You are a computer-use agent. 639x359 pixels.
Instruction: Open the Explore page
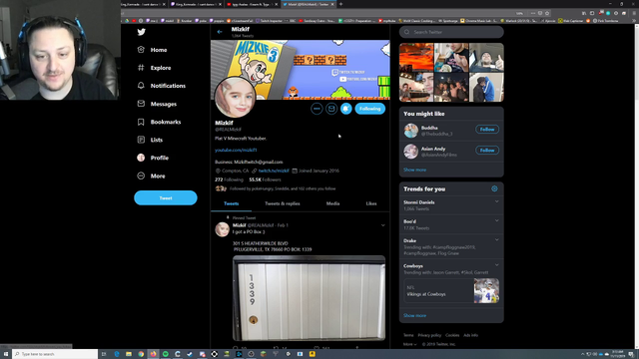pyautogui.click(x=154, y=68)
